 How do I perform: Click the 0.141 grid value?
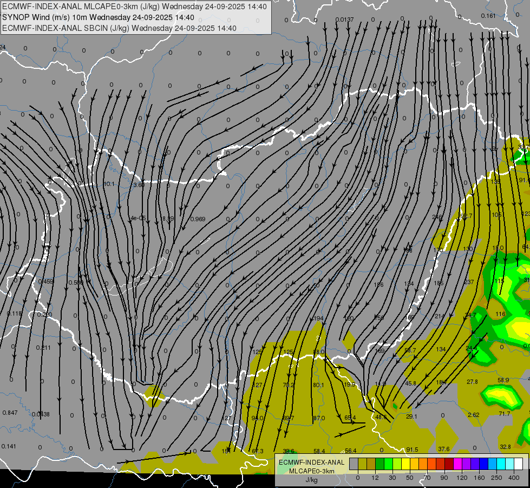tap(9, 446)
